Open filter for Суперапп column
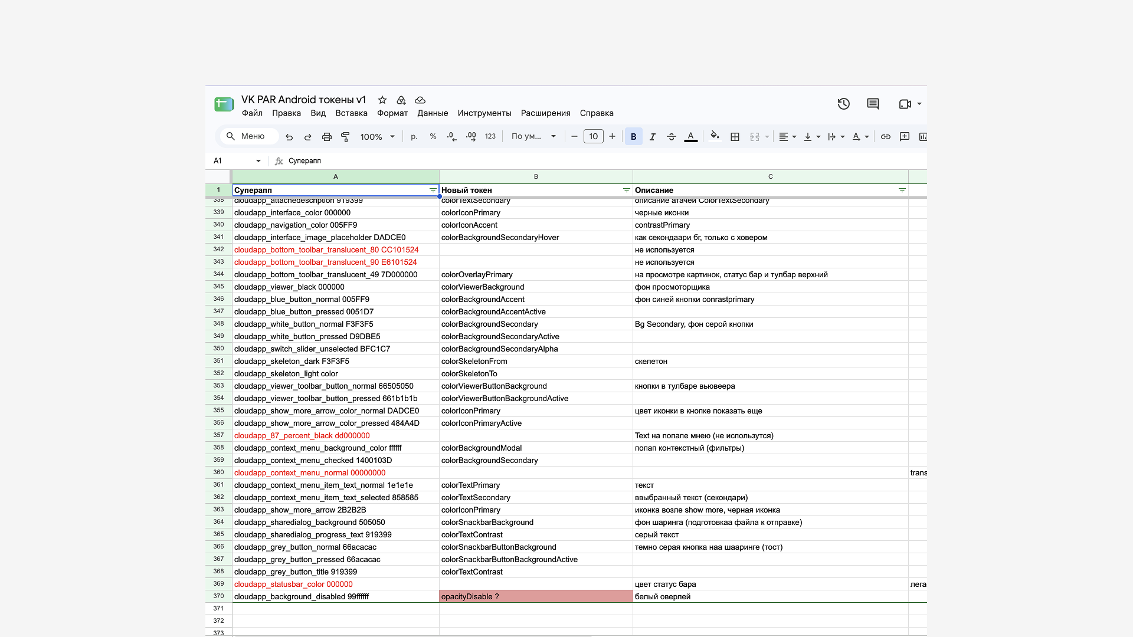 (x=433, y=191)
